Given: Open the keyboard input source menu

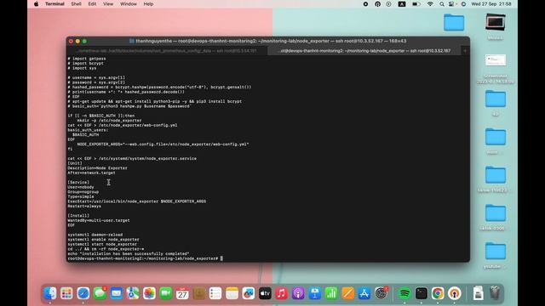Looking at the screenshot, I should point(402,3).
